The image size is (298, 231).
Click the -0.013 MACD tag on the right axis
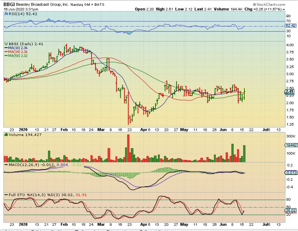click(291, 173)
